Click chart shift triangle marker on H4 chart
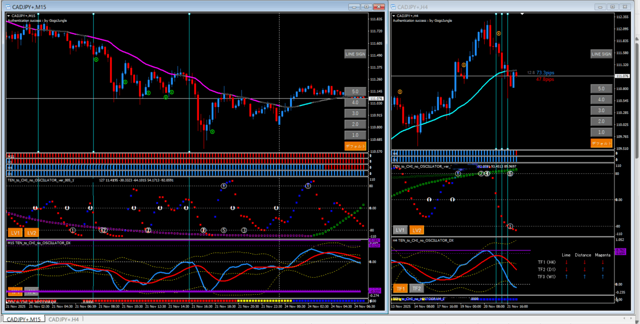640x324 pixels. [x=521, y=13]
